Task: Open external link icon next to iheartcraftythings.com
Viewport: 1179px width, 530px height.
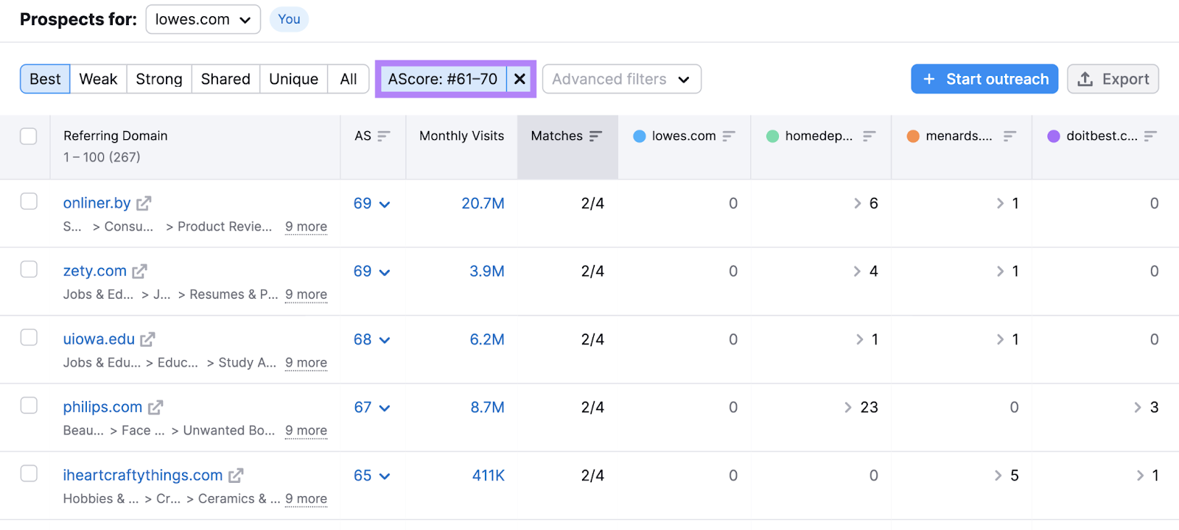Action: pos(236,476)
